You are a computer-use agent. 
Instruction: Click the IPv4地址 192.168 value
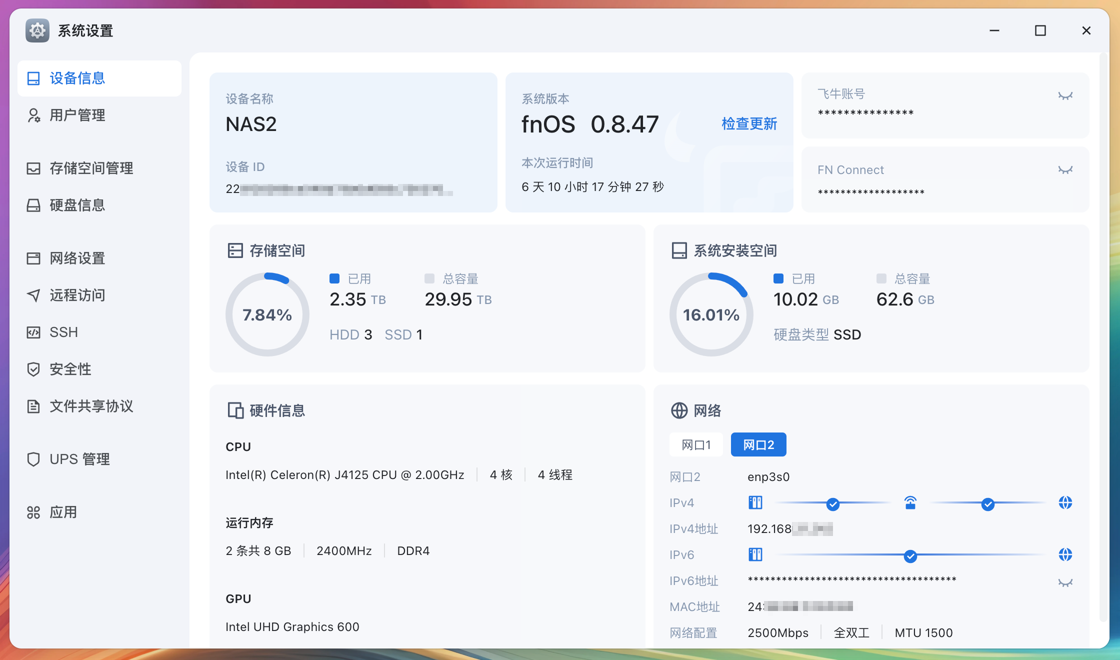[x=790, y=528]
